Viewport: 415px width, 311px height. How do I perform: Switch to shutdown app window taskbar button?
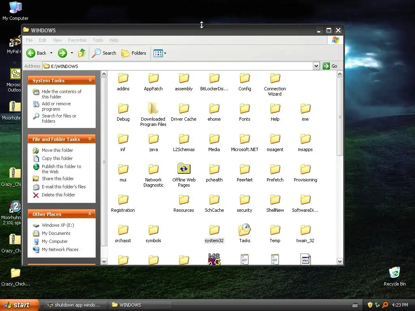pos(75,305)
